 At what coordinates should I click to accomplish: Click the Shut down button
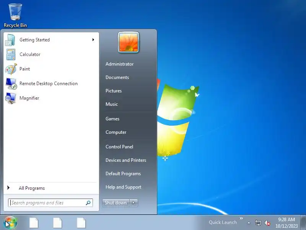[x=116, y=203]
